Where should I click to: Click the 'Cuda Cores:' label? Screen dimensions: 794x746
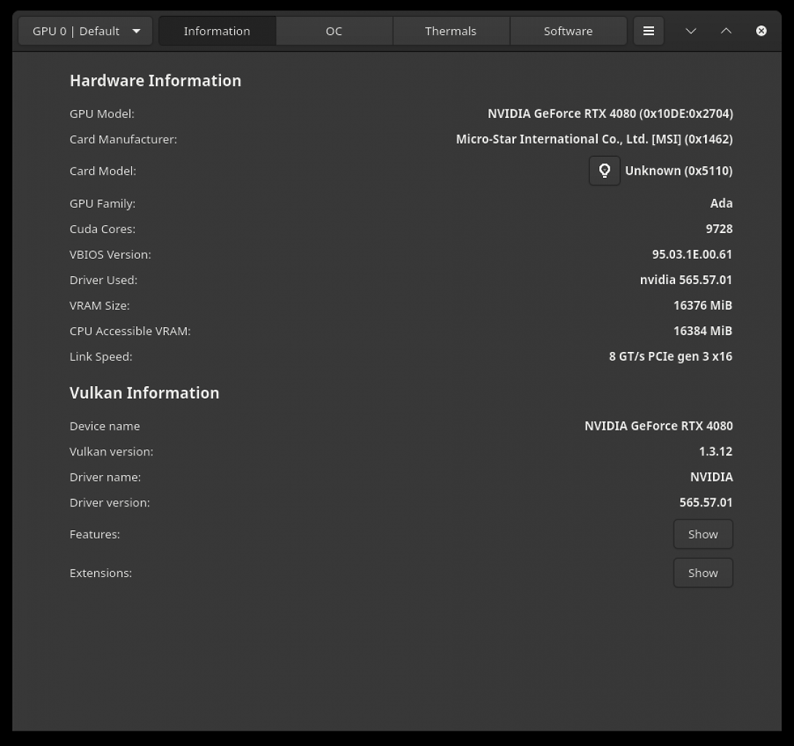[x=102, y=229]
